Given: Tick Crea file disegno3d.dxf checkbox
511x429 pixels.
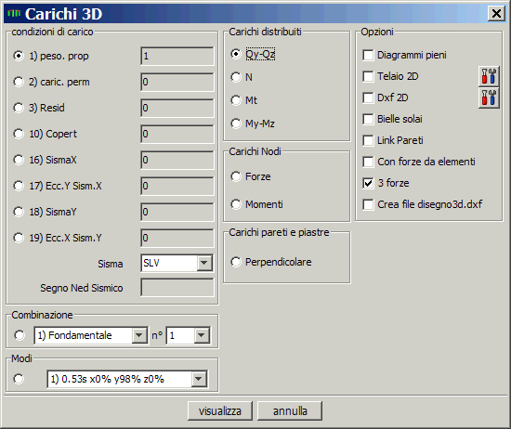Looking at the screenshot, I should pyautogui.click(x=368, y=204).
